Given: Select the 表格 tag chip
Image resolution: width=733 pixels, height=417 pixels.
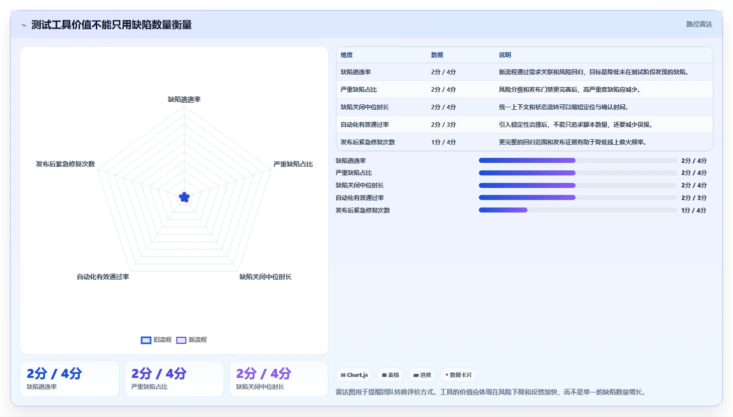Looking at the screenshot, I should [x=391, y=375].
